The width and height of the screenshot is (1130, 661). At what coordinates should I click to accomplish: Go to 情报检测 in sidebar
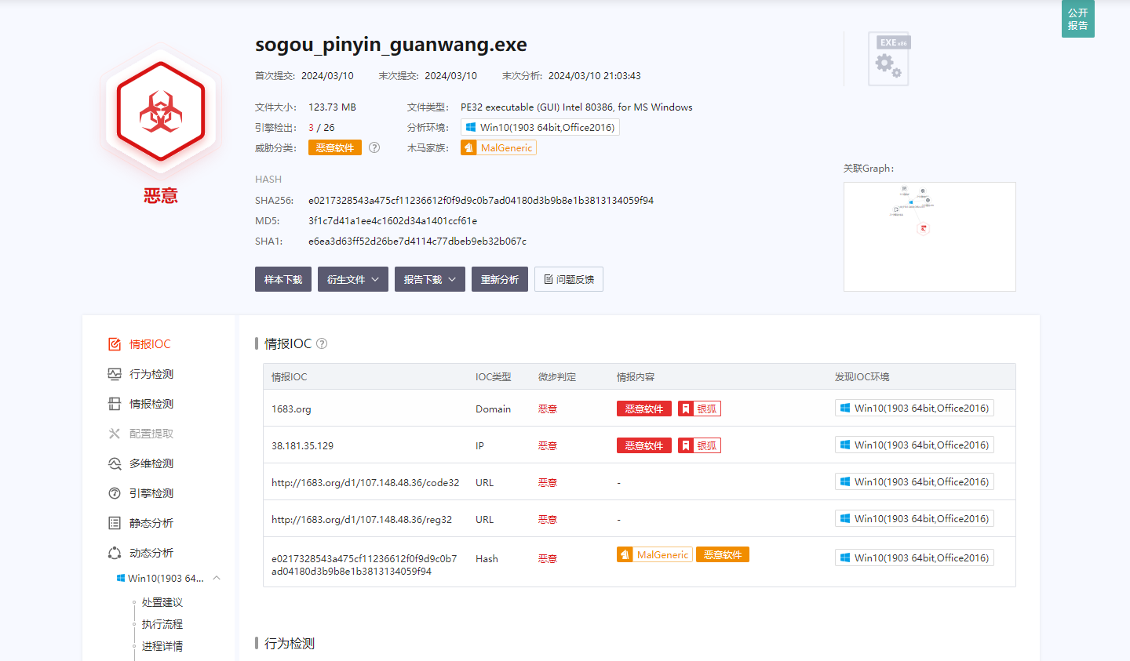[151, 404]
